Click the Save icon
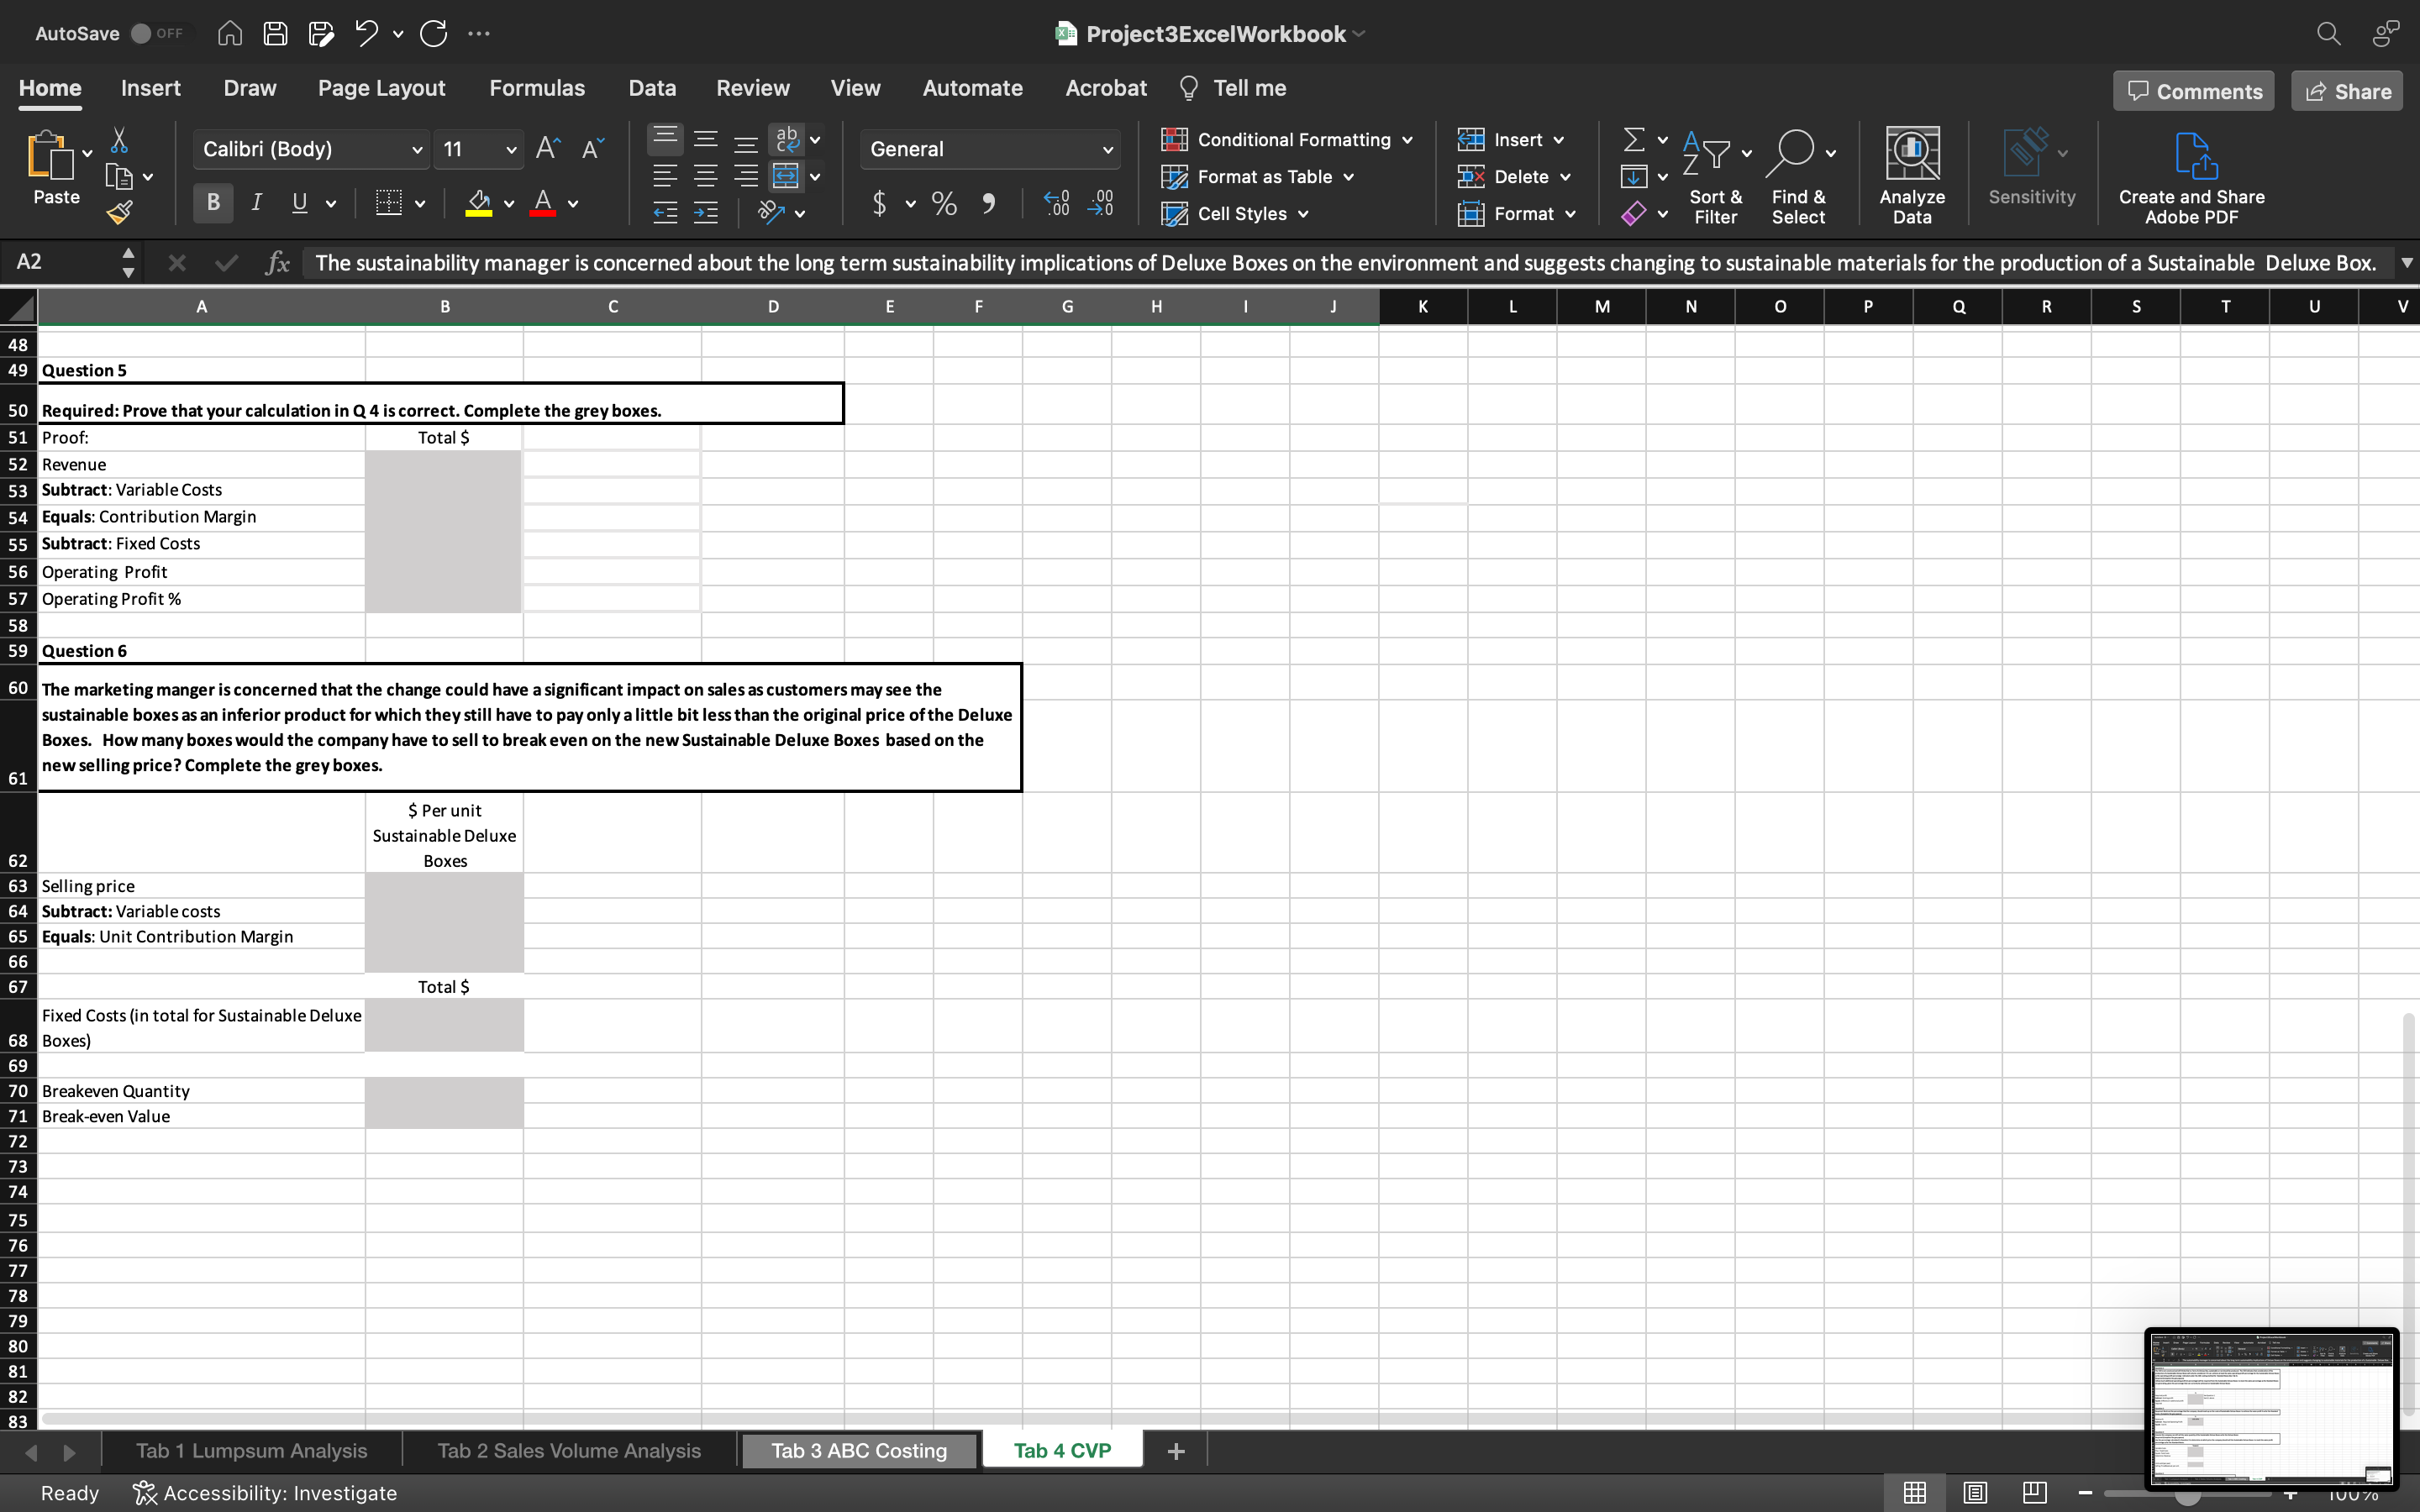This screenshot has width=2420, height=1512. (275, 33)
